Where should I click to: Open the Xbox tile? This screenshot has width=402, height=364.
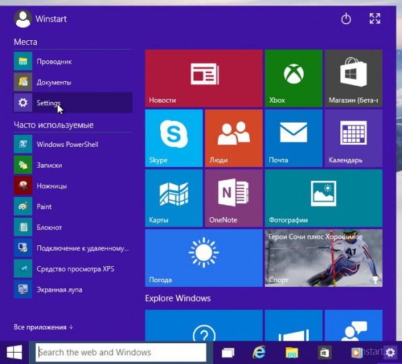tap(293, 78)
